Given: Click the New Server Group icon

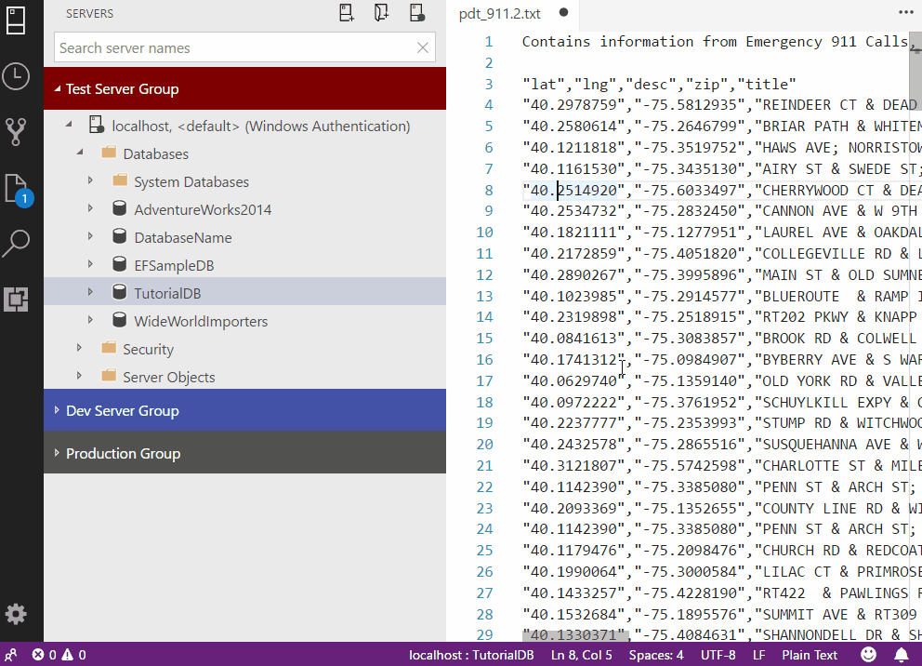Looking at the screenshot, I should click(381, 13).
